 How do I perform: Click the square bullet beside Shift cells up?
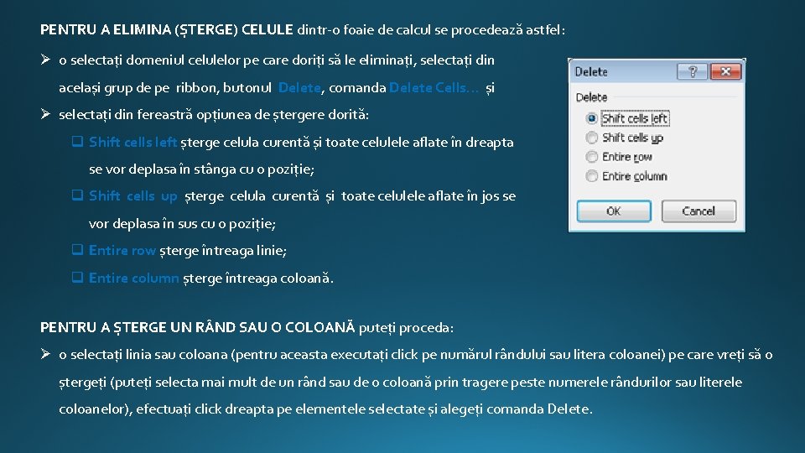(x=77, y=195)
